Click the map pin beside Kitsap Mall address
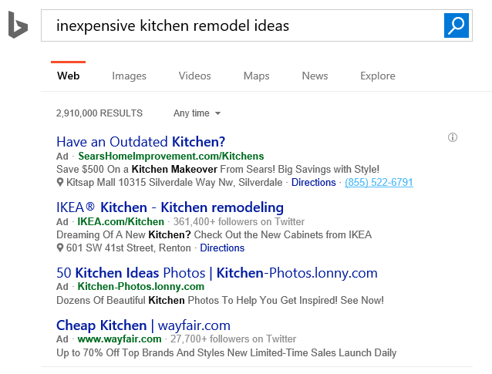This screenshot has height=374, width=492. tap(60, 183)
